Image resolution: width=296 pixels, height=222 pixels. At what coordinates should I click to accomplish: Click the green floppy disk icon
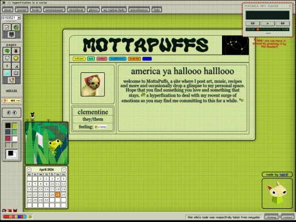coord(16,27)
